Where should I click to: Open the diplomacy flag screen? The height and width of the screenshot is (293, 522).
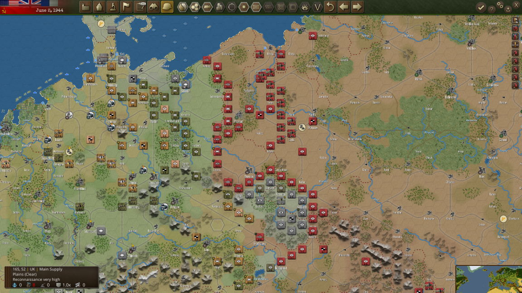(126, 7)
